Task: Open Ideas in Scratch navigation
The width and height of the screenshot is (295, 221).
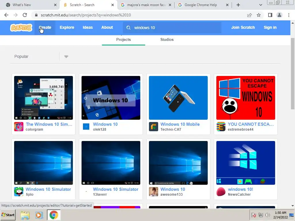Action: tap(88, 27)
